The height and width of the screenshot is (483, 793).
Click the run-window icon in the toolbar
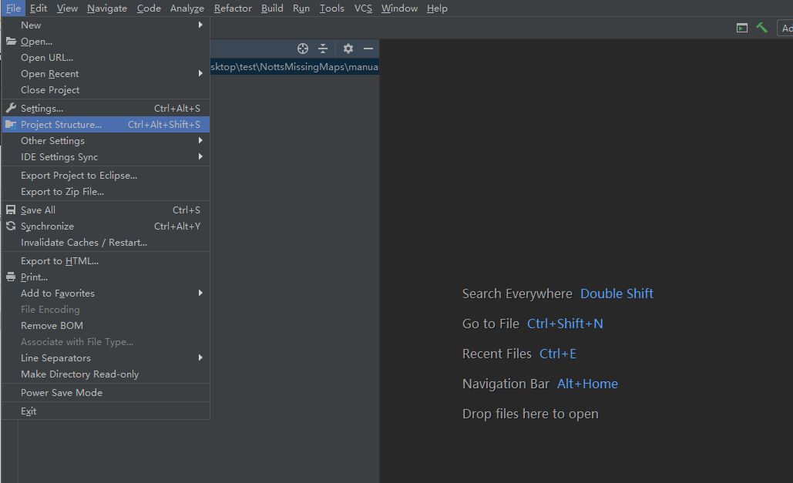click(x=741, y=27)
